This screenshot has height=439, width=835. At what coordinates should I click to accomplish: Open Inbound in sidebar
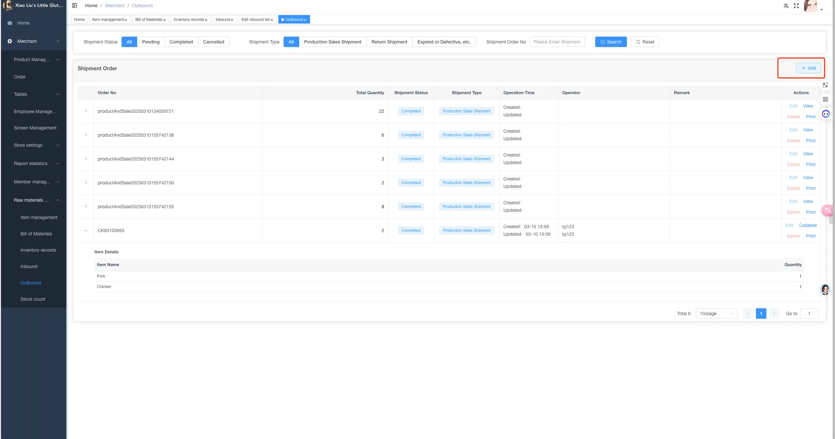click(x=29, y=266)
